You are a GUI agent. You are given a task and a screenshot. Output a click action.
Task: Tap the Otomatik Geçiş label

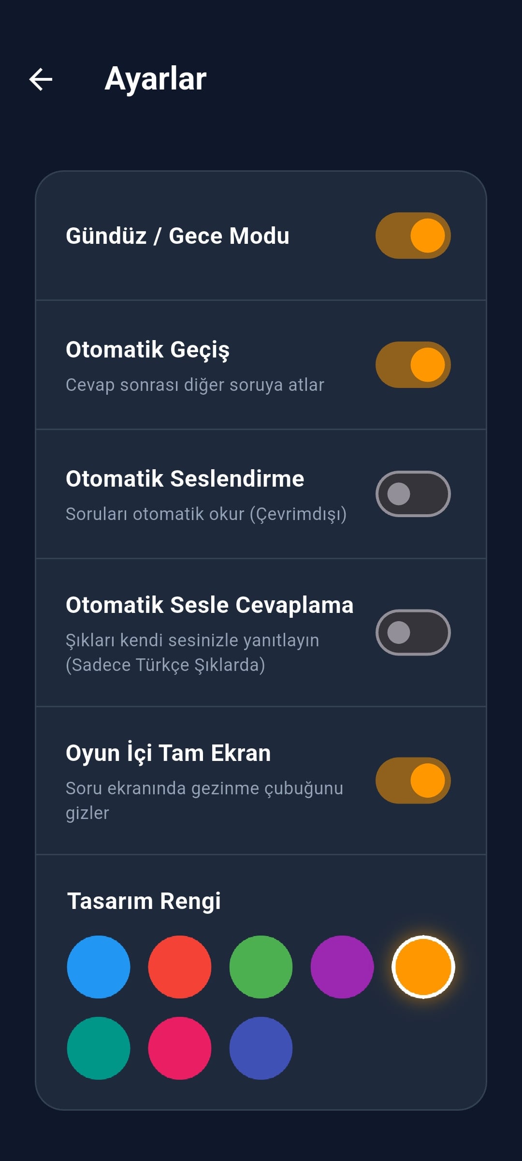pos(147,350)
